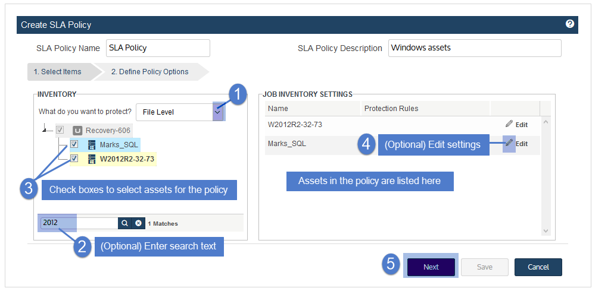Viewport: 614px width, 307px height.
Task: Uncheck the Marks_SQL checkbox
Action: click(74, 144)
